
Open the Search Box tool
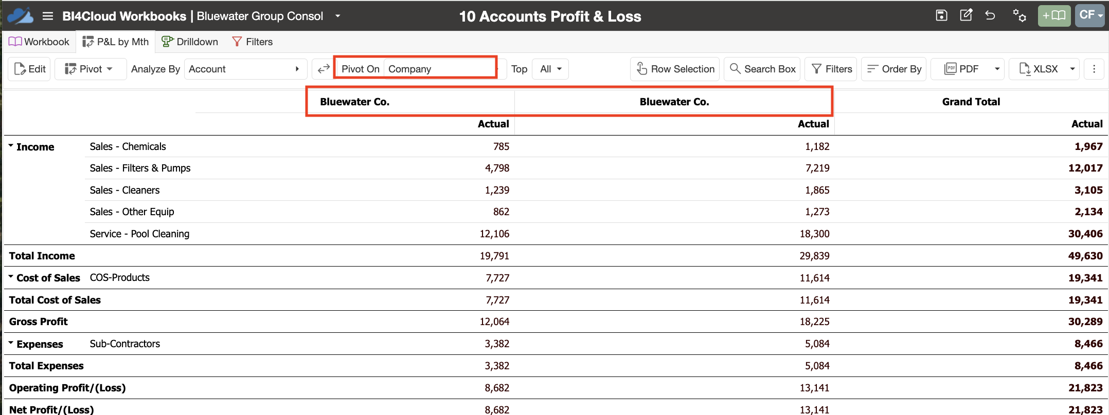(x=762, y=69)
